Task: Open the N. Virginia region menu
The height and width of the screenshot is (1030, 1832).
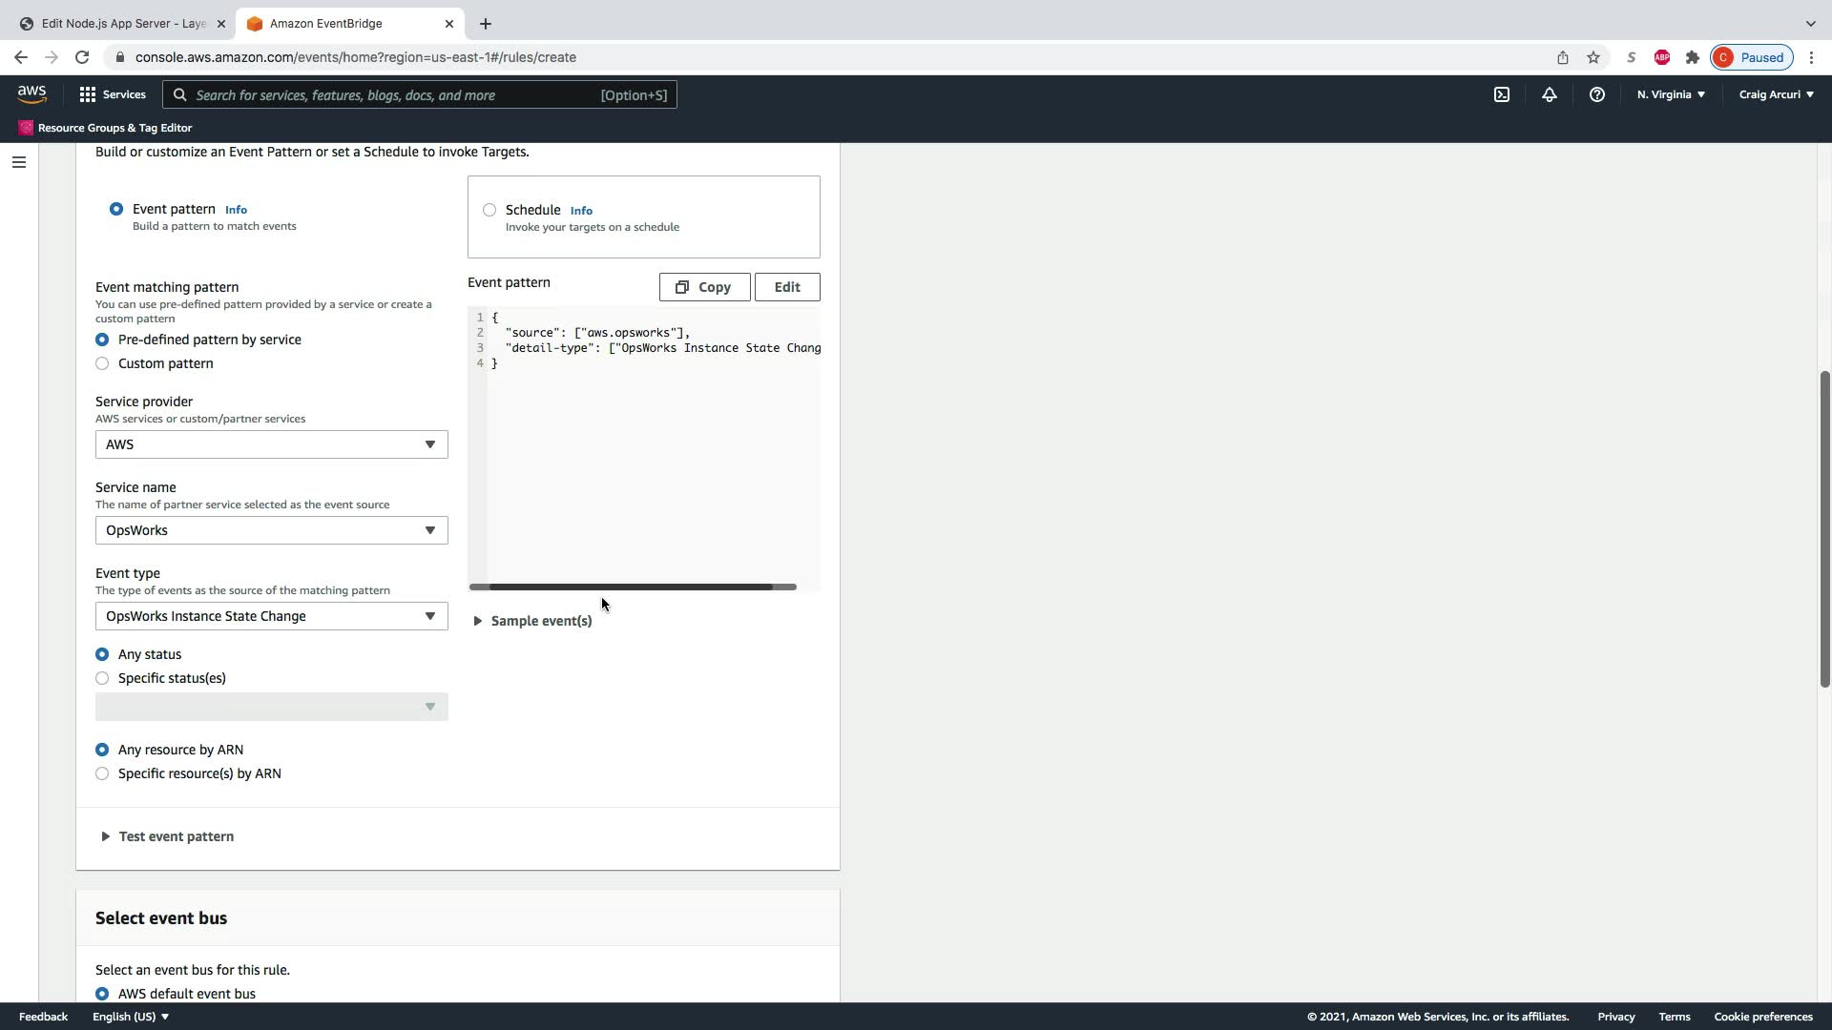Action: click(x=1671, y=94)
